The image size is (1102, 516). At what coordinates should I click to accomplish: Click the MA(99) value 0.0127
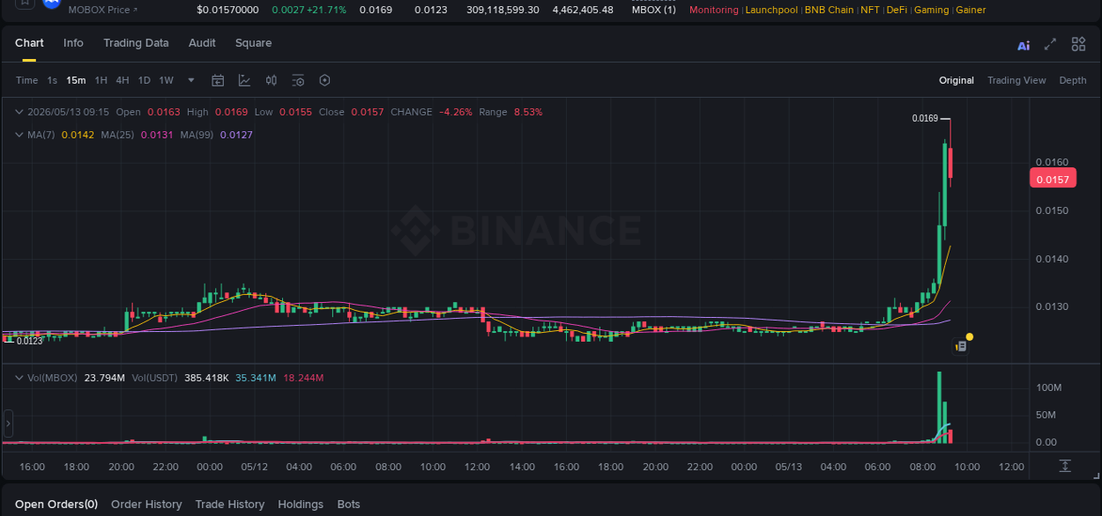[236, 135]
